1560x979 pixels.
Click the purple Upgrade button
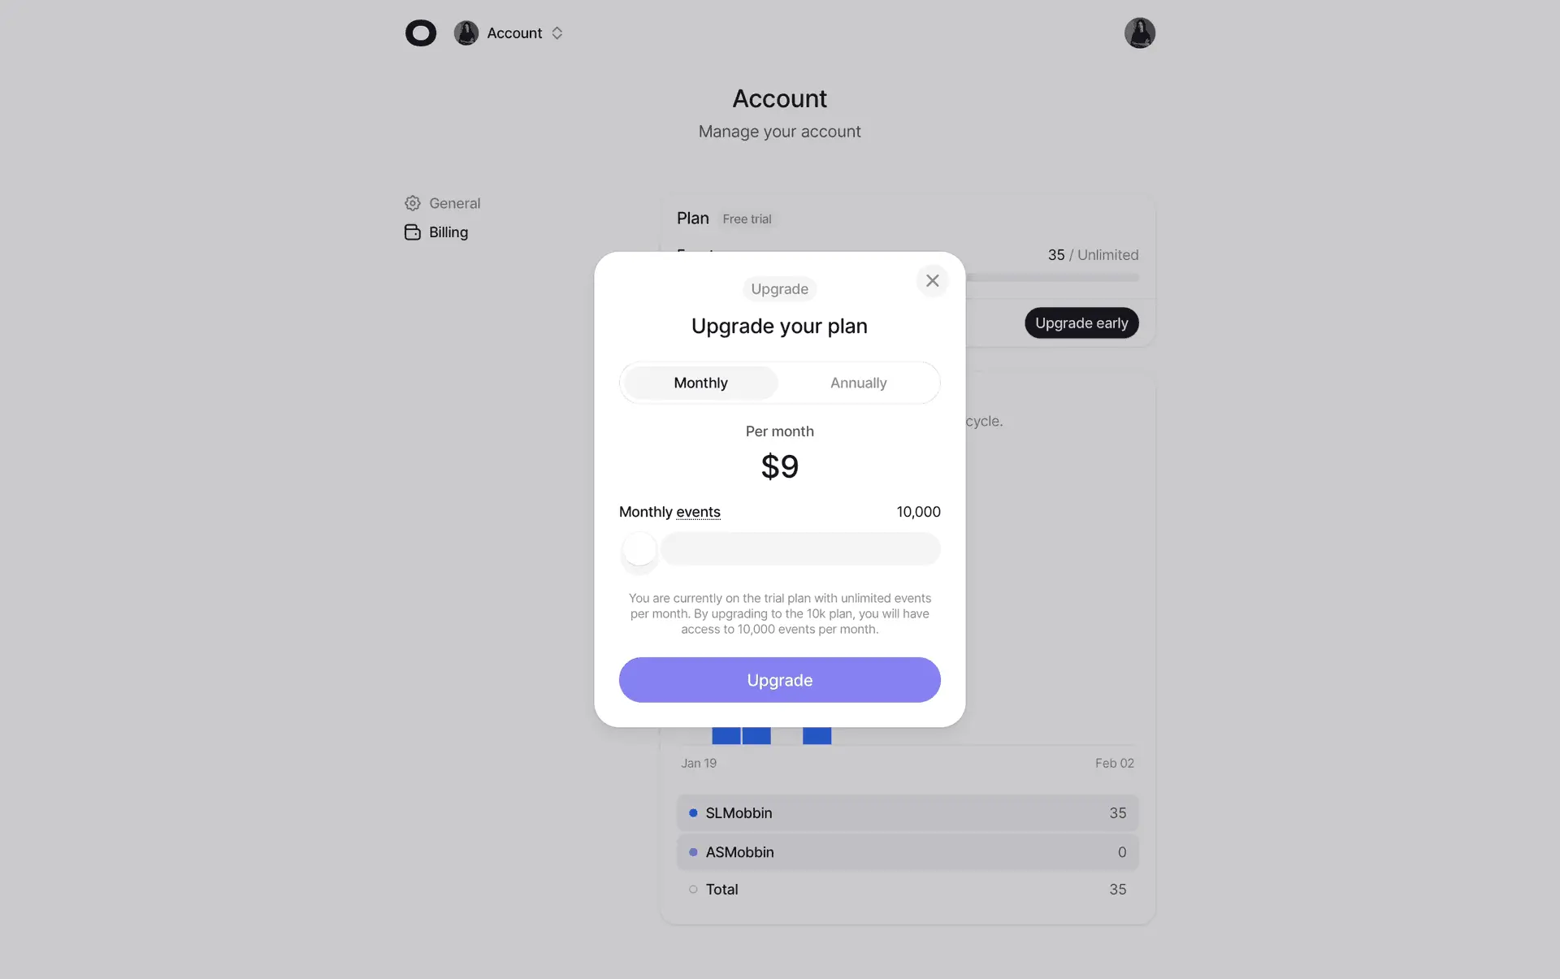[779, 680]
